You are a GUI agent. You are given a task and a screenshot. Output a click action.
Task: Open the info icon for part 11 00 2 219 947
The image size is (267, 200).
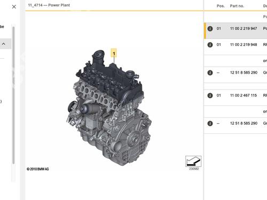tap(210, 28)
